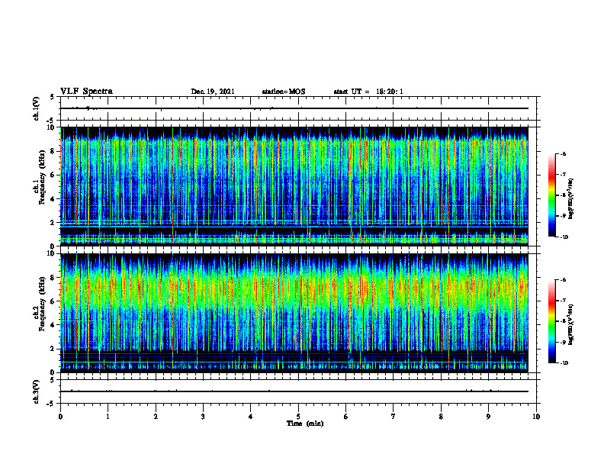Click the time axis tick label "1"
Image resolution: width=604 pixels, height=467 pixels.
pos(108,417)
